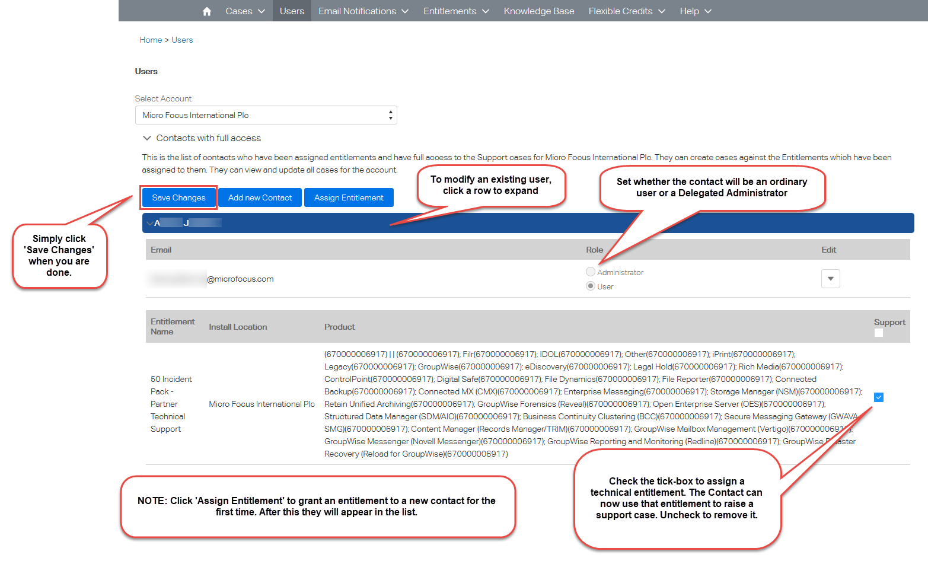The image size is (928, 561).
Task: Click the Users breadcrumb link
Action: point(182,40)
